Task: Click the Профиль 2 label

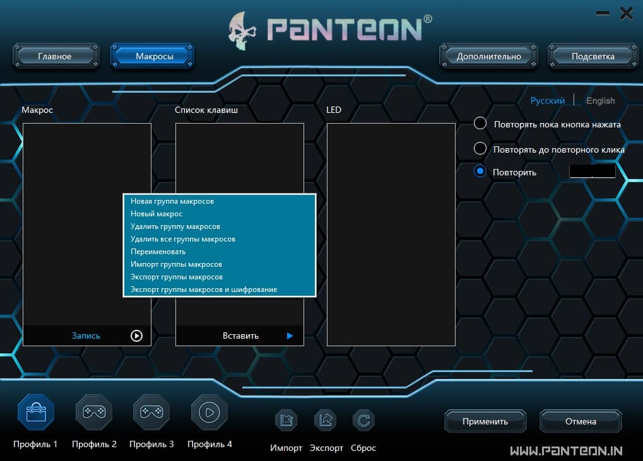Action: click(94, 444)
